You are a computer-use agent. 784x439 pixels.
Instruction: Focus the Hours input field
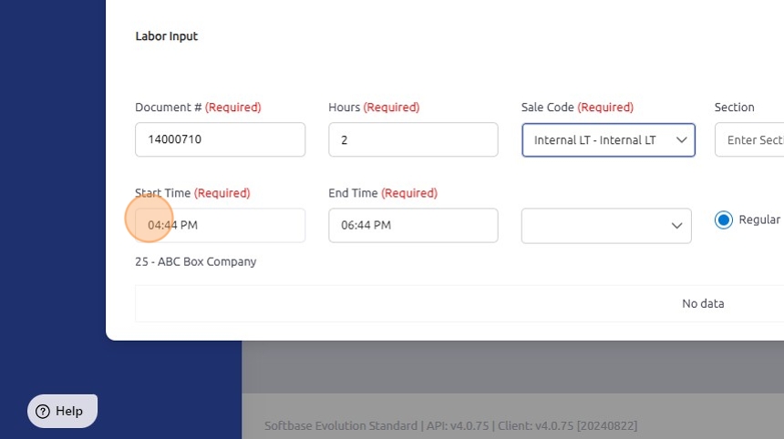(413, 140)
